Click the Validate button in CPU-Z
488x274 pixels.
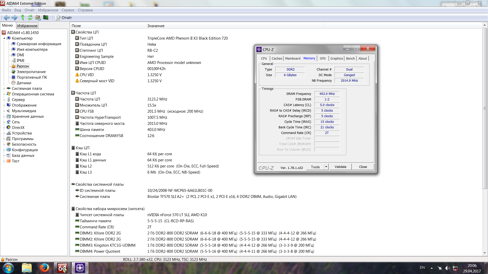(x=340, y=167)
